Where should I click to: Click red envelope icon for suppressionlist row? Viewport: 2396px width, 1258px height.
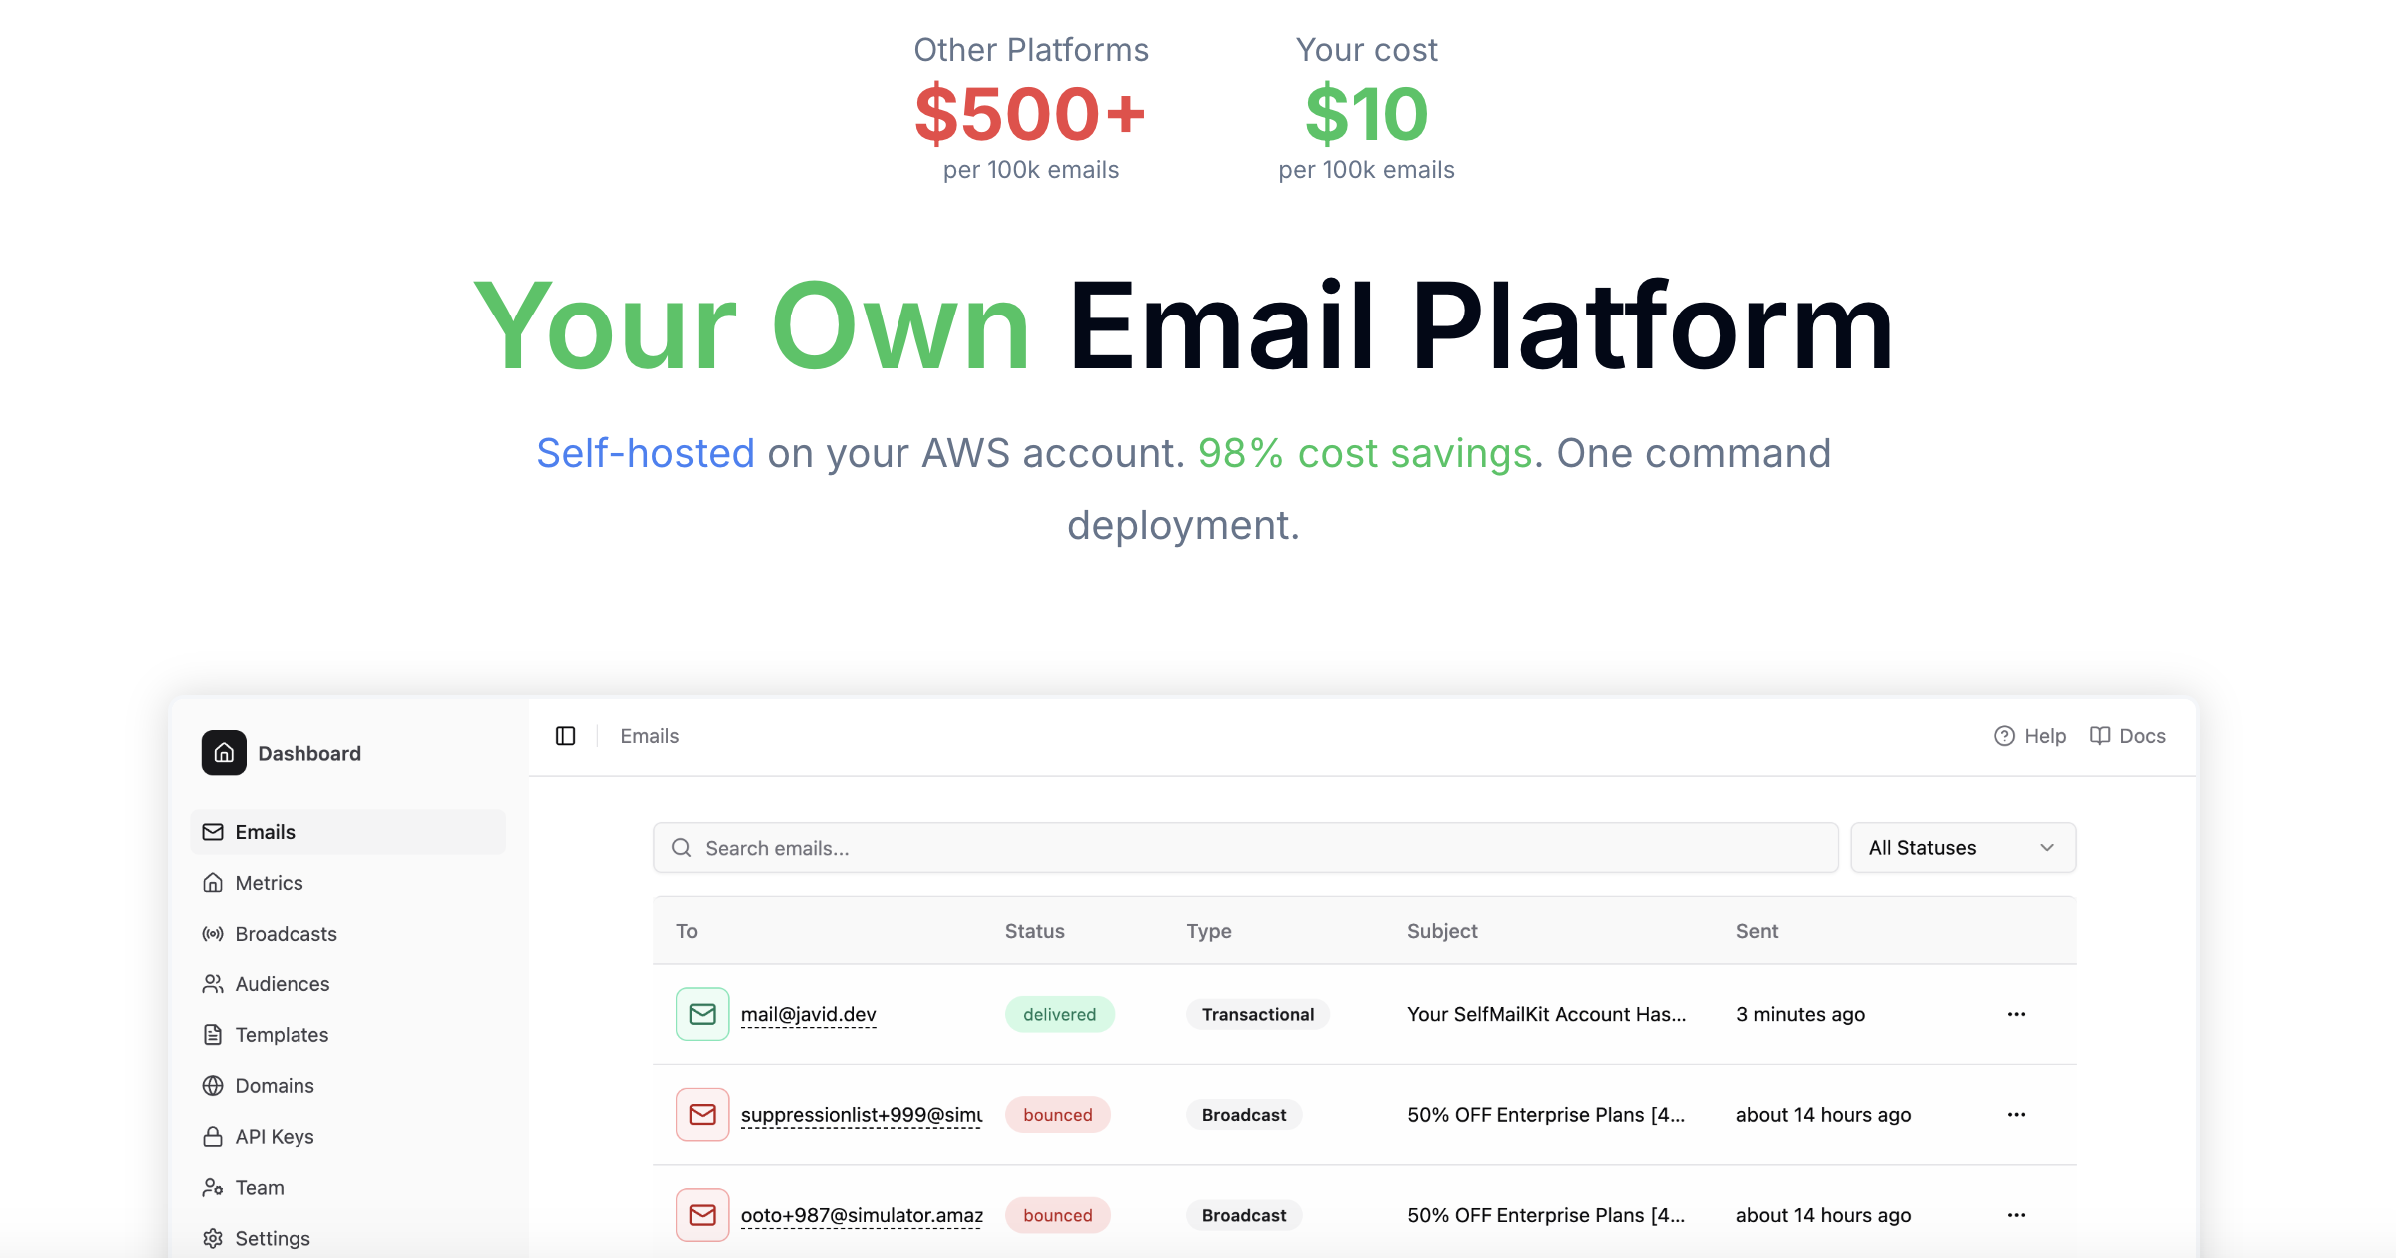(x=703, y=1115)
